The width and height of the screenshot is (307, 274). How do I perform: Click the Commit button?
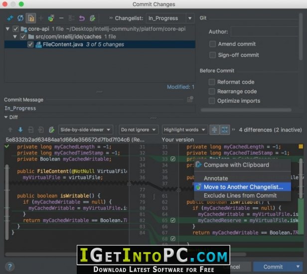coord(273,267)
